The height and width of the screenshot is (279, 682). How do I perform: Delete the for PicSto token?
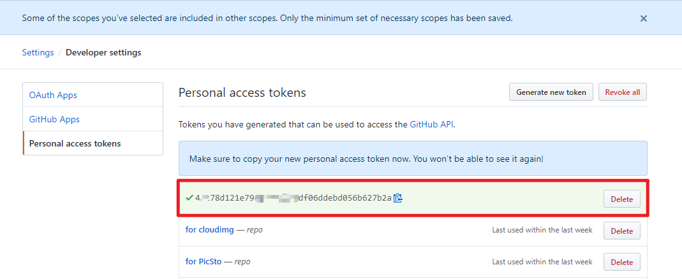point(621,262)
